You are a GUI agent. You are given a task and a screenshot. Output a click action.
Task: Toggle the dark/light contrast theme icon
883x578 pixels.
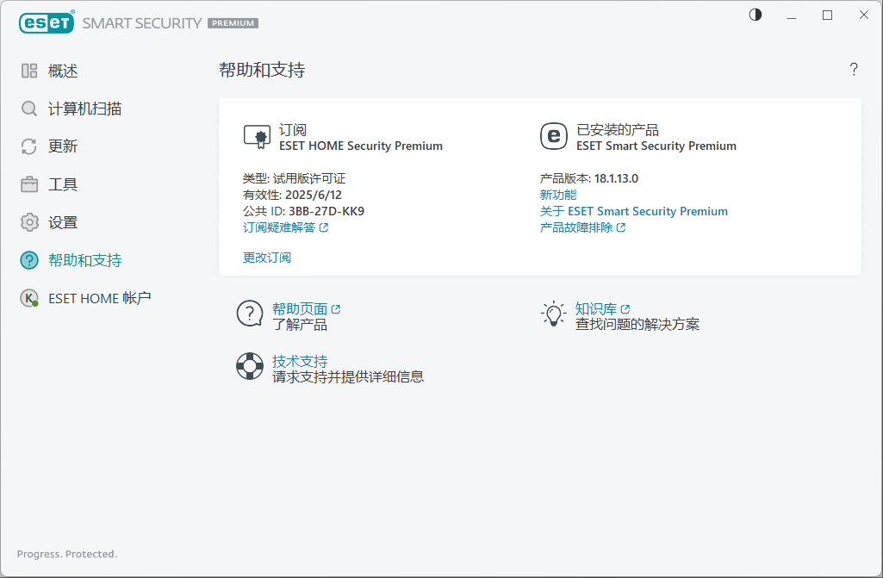[756, 16]
